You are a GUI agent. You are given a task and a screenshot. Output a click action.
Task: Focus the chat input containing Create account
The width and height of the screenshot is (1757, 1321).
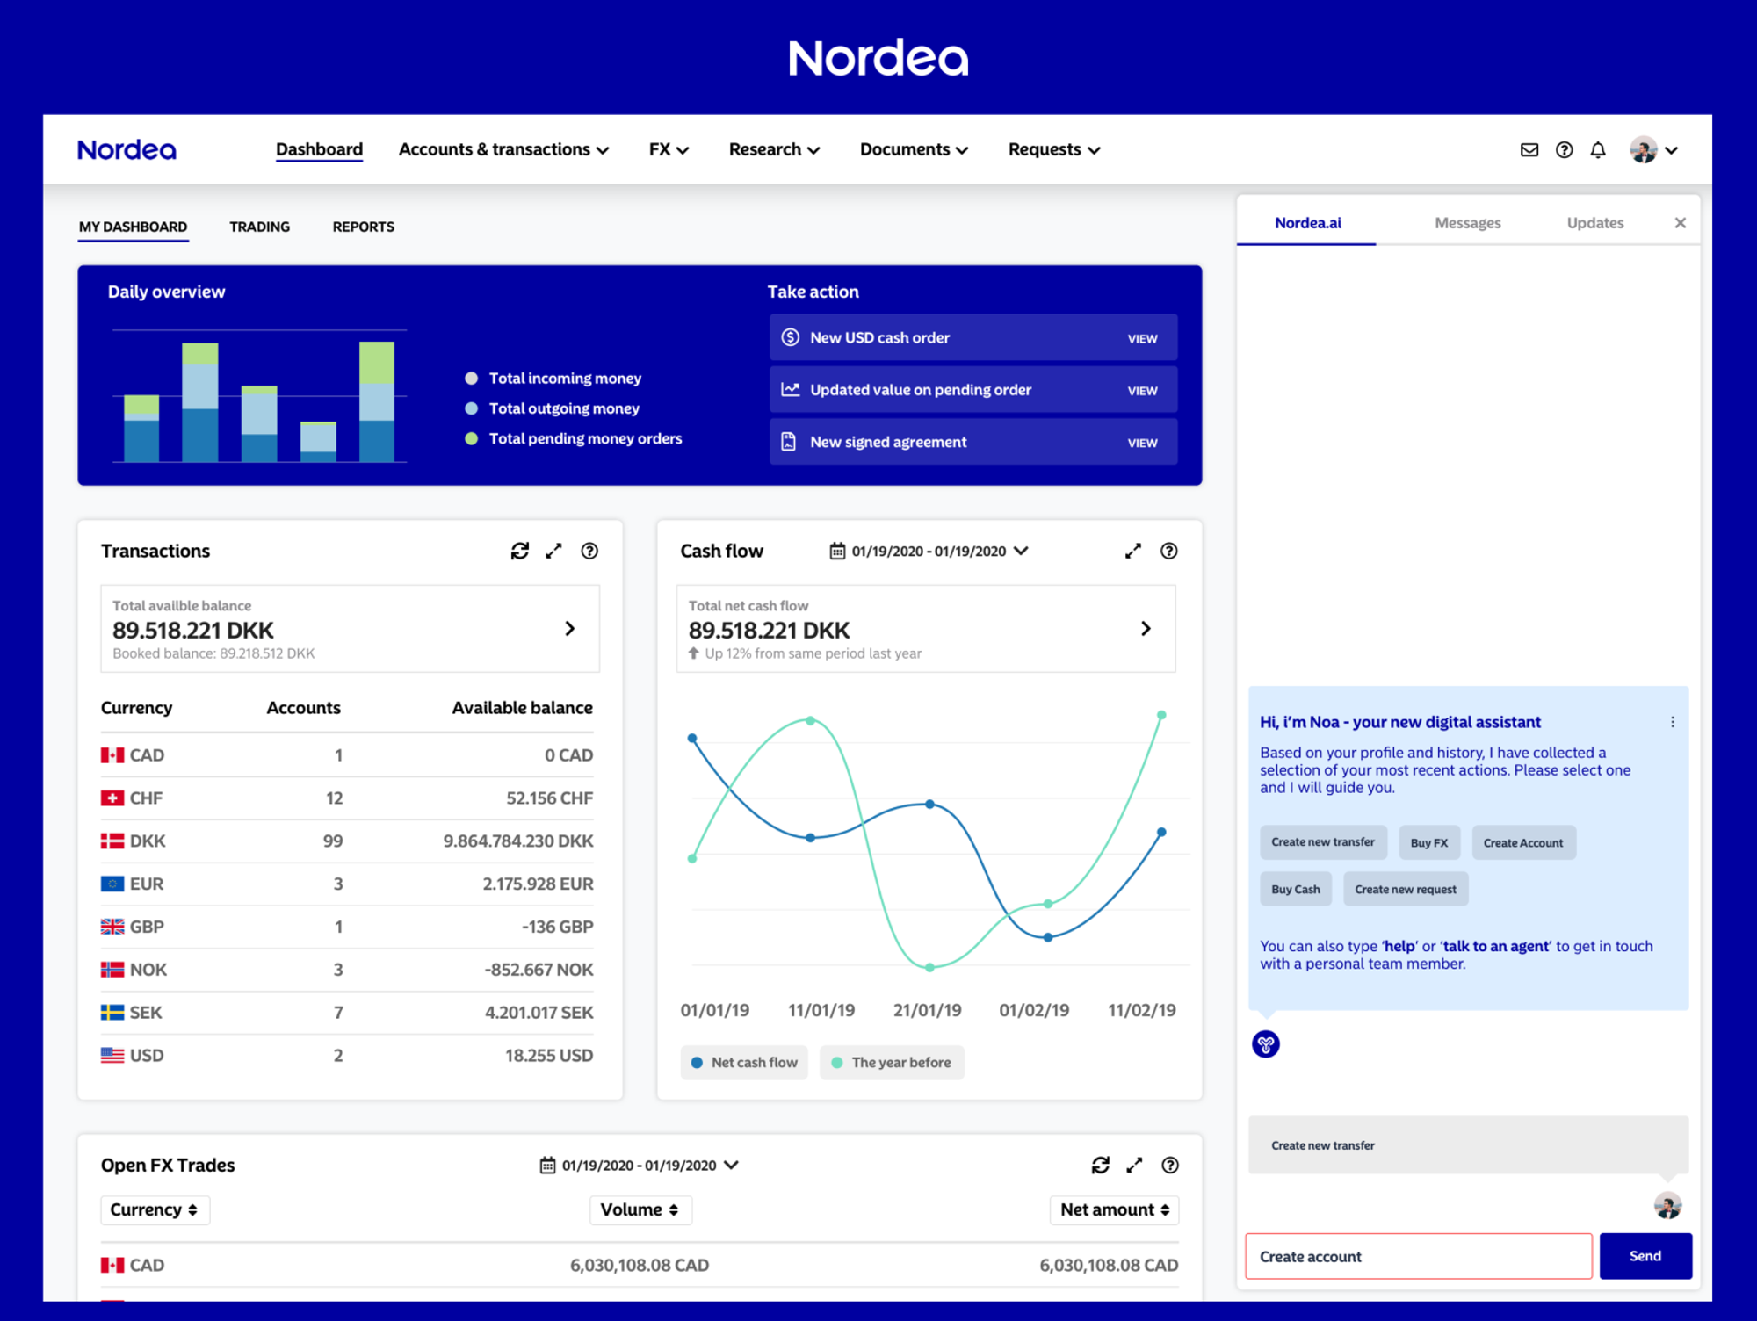point(1418,1256)
